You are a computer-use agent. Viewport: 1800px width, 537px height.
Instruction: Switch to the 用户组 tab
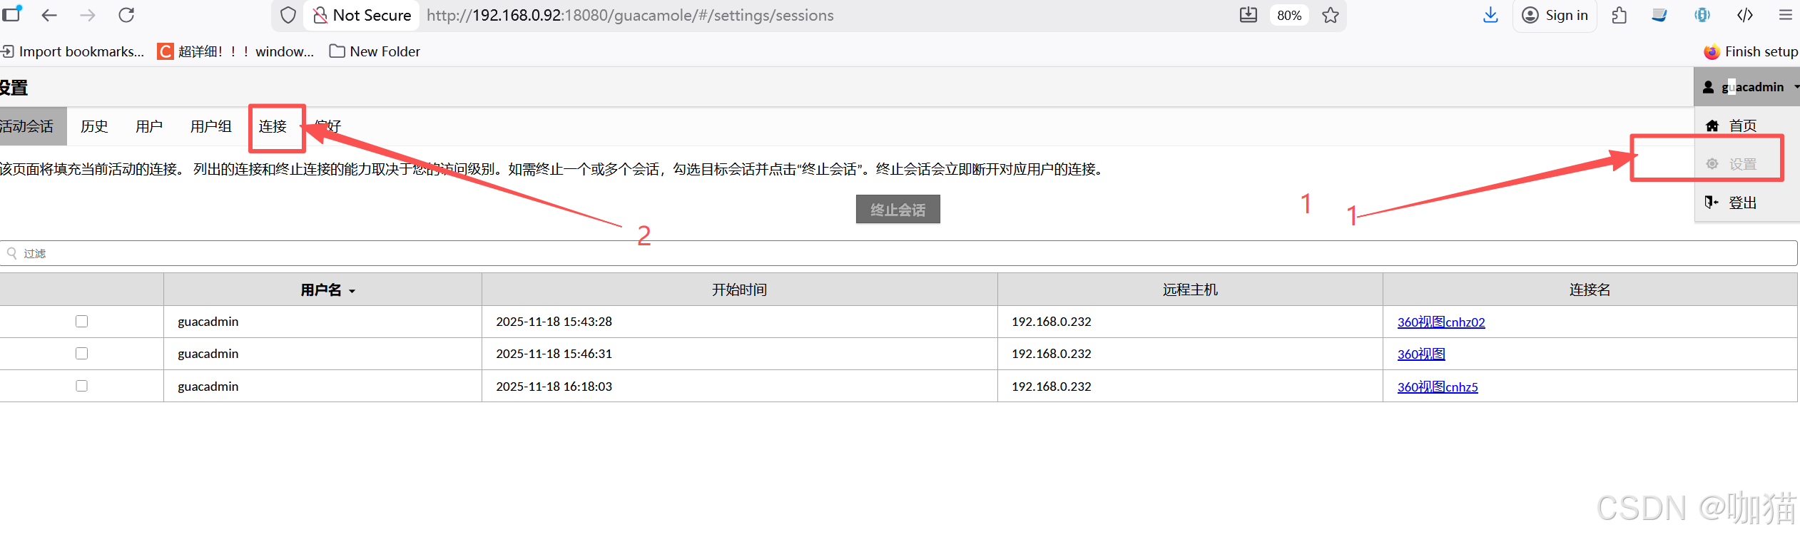pyautogui.click(x=211, y=126)
